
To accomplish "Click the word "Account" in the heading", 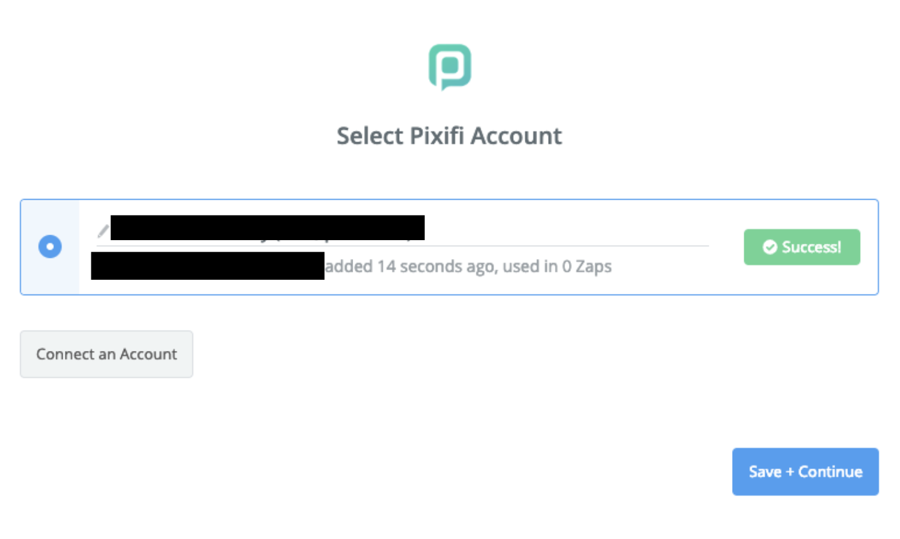I will (x=516, y=136).
